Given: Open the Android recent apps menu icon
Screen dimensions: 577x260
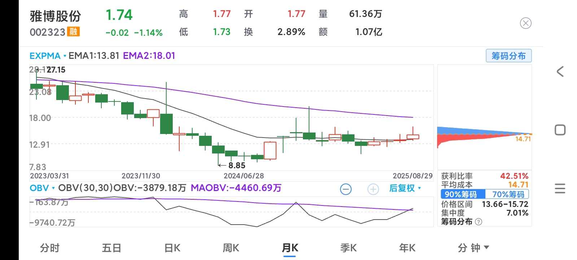Looking at the screenshot, I should click(x=560, y=188).
